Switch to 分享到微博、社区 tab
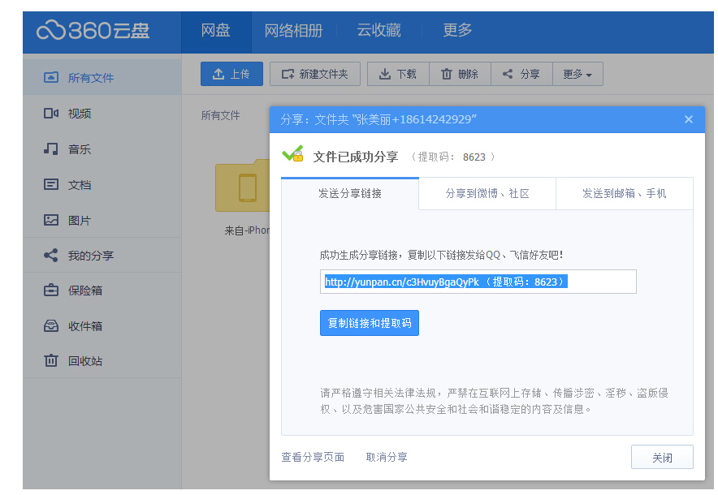 point(487,194)
